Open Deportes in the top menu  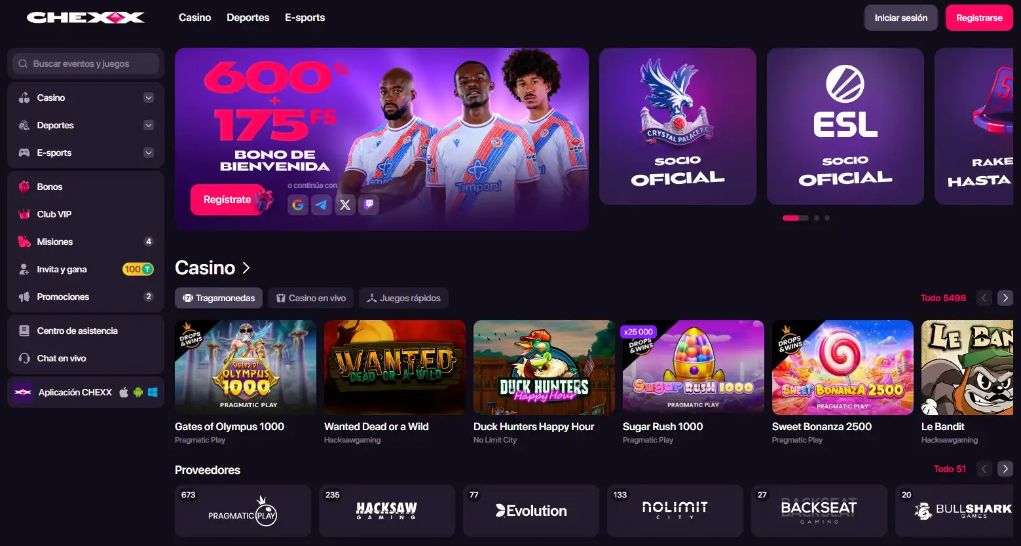point(248,18)
